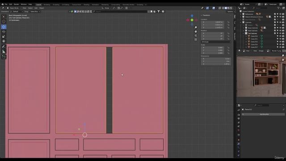
Task: Open the XYZ Euler rotation mode dropdown
Action: click(x=216, y=42)
